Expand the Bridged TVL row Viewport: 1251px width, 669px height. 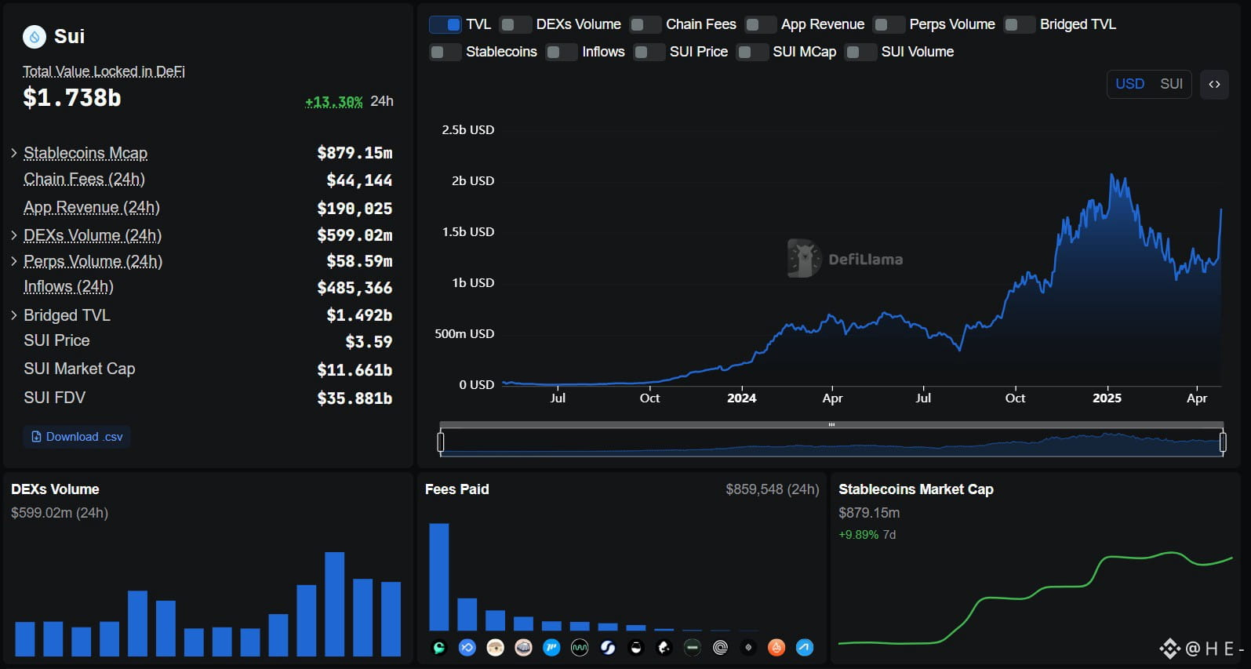click(x=14, y=315)
